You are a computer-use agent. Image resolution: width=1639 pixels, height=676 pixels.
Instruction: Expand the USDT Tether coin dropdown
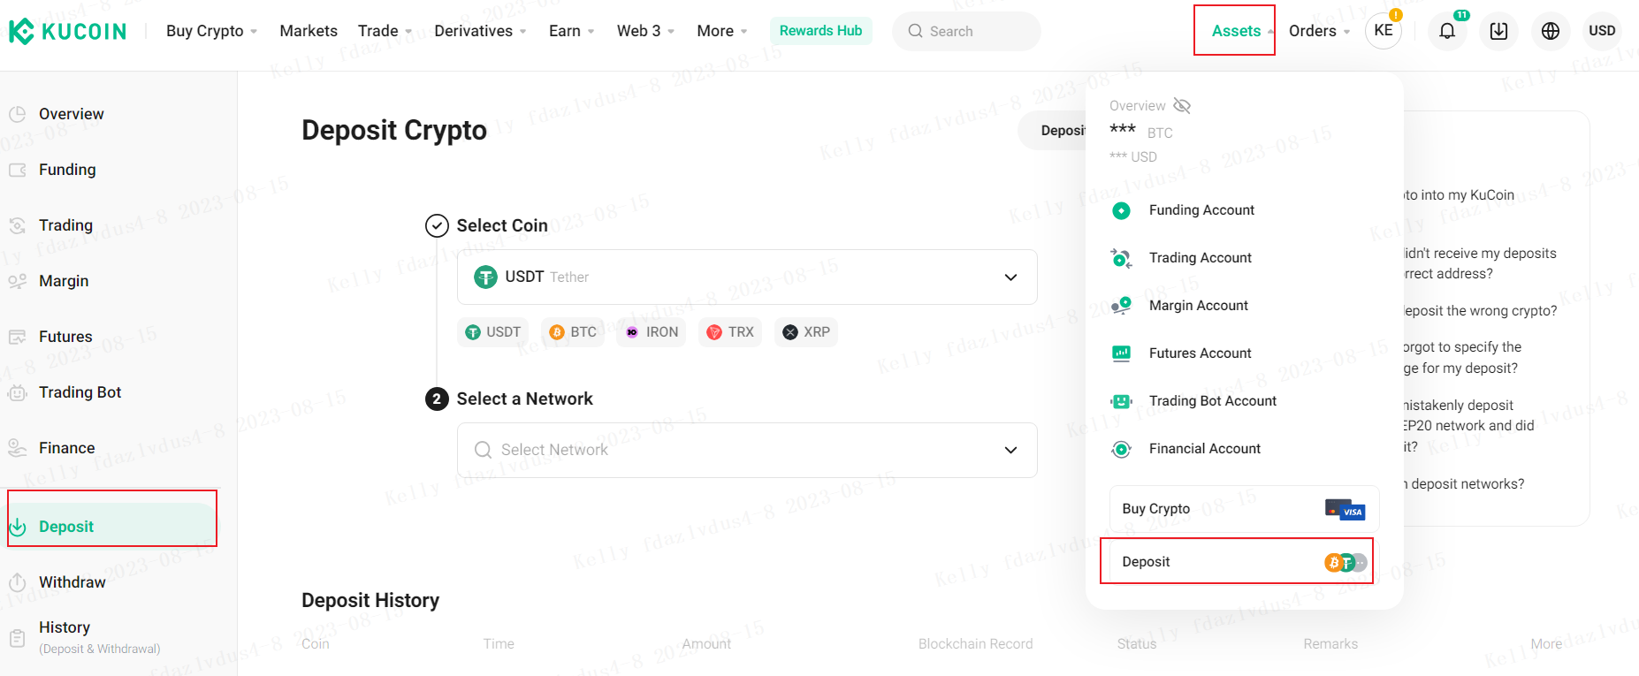[x=747, y=277]
